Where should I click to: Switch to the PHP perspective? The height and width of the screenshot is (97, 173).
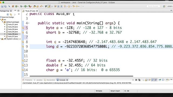click(170, 6)
